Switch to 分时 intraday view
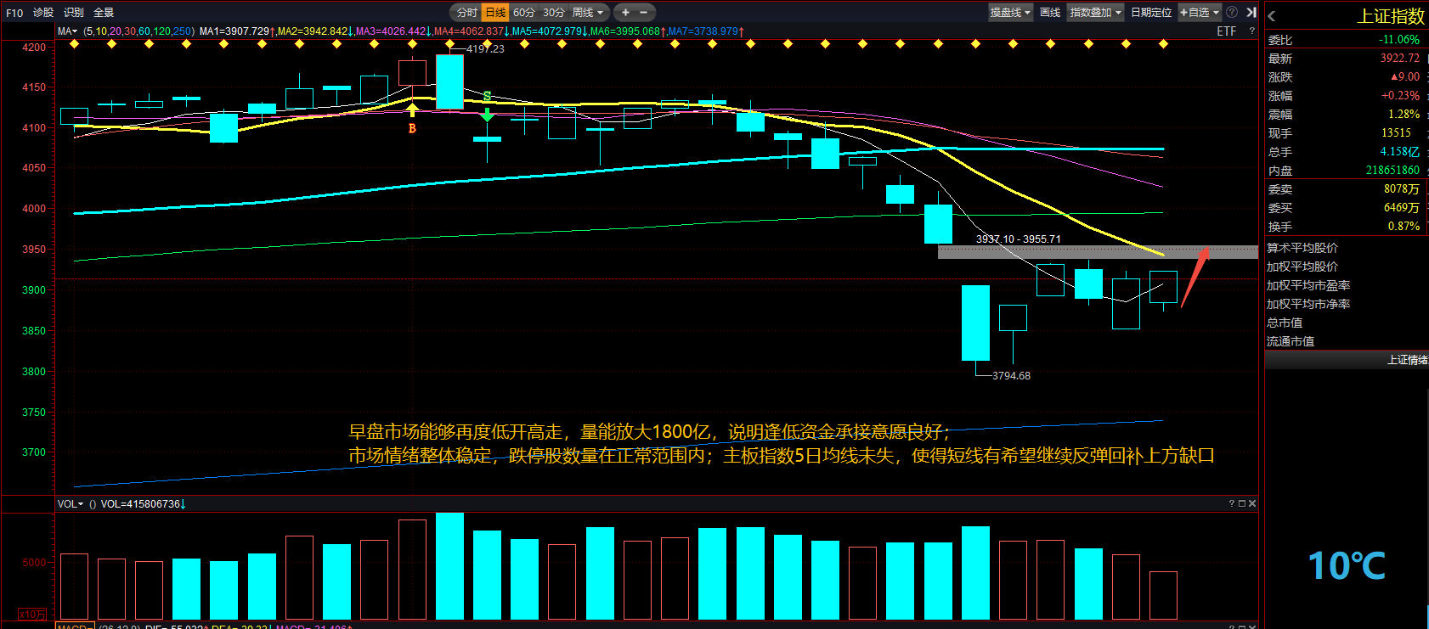The height and width of the screenshot is (629, 1429). click(x=466, y=12)
